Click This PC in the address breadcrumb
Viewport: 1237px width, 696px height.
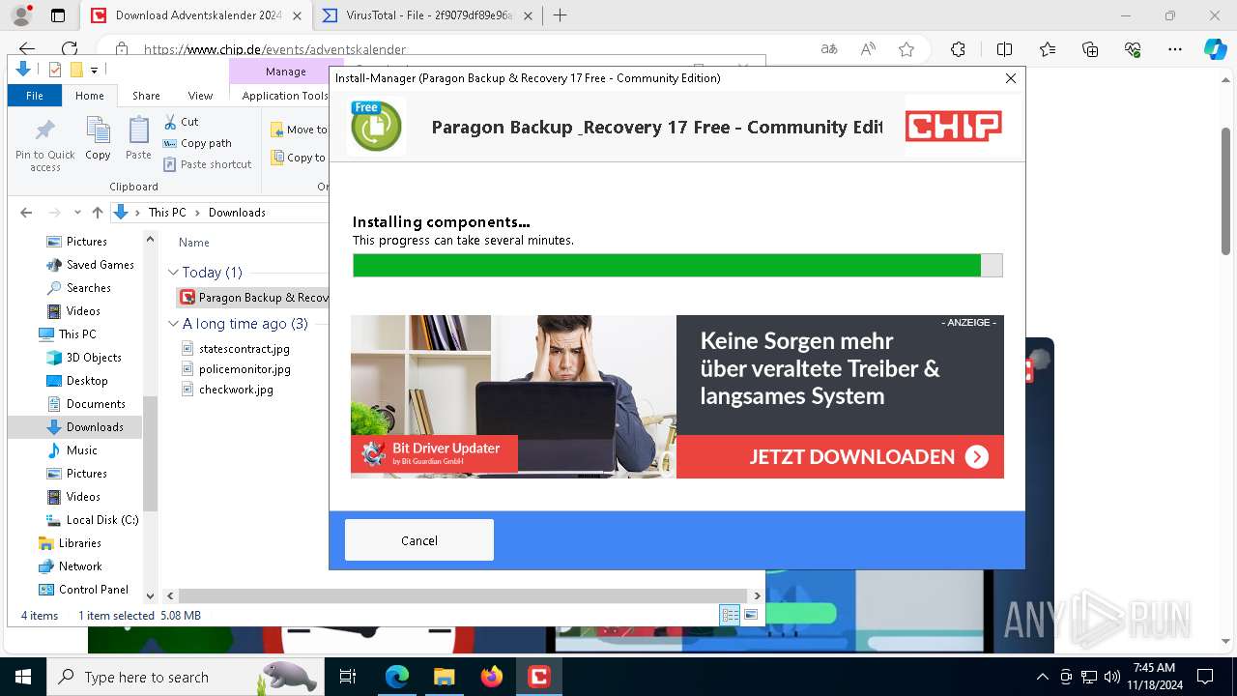click(x=166, y=213)
